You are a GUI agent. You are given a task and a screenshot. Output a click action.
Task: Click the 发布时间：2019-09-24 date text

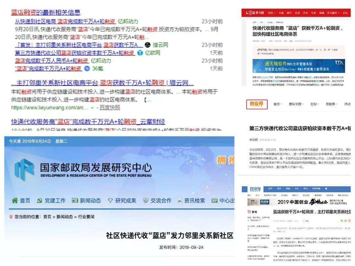(x=181, y=247)
